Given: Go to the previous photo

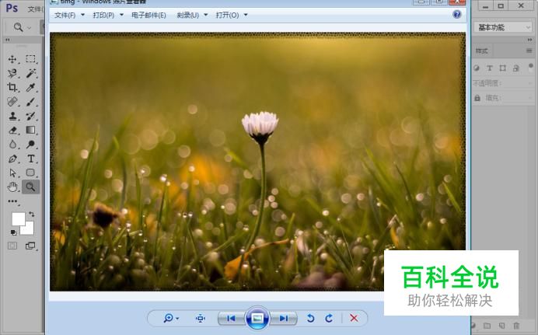Looking at the screenshot, I should pos(231,319).
